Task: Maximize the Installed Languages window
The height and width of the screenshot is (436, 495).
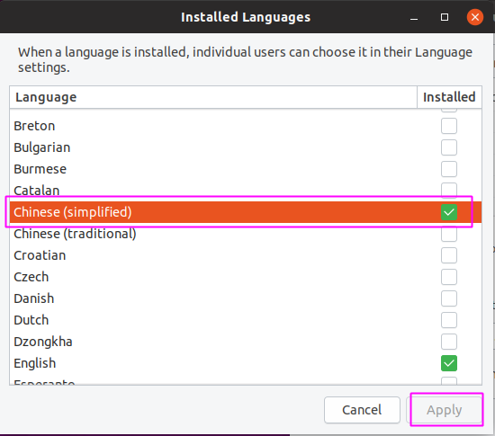Action: tap(445, 17)
